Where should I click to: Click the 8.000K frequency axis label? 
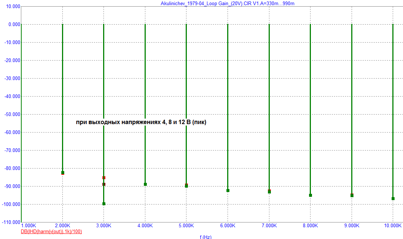(310, 226)
